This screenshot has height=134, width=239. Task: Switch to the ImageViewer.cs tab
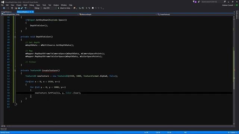pos(6,12)
